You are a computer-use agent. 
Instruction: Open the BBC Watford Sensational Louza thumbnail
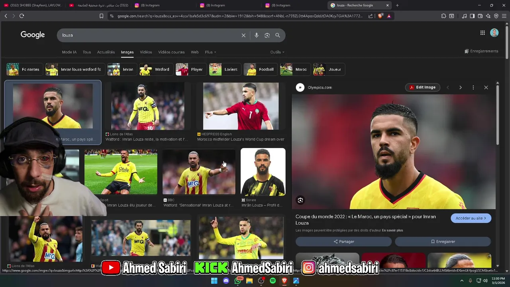(x=199, y=172)
